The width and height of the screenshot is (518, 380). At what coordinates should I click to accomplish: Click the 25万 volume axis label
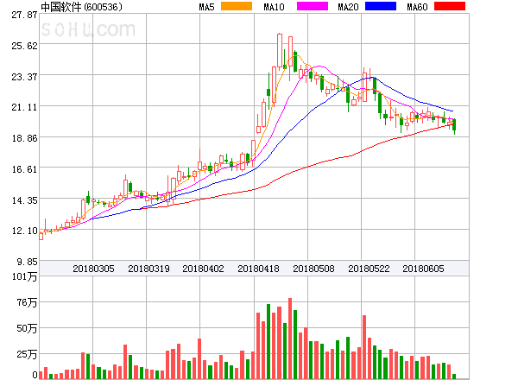pyautogui.click(x=27, y=354)
